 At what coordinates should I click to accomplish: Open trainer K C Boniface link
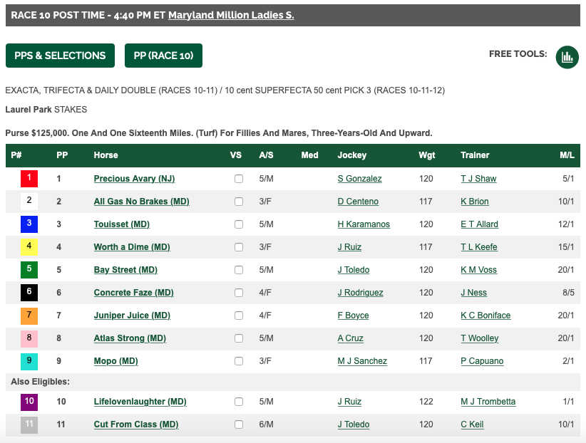485,316
